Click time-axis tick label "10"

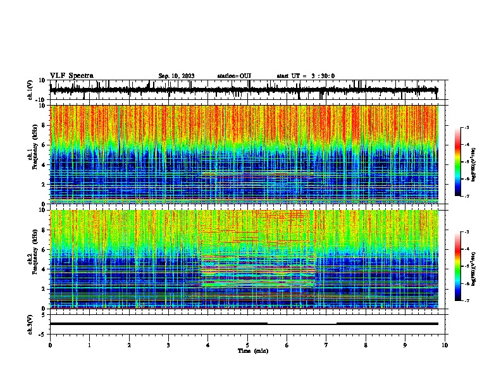pos(445,345)
